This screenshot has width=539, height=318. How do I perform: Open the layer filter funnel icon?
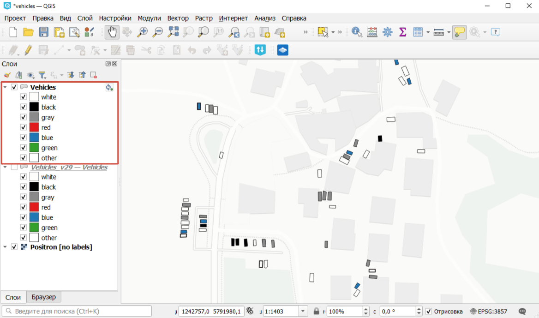[x=42, y=75]
